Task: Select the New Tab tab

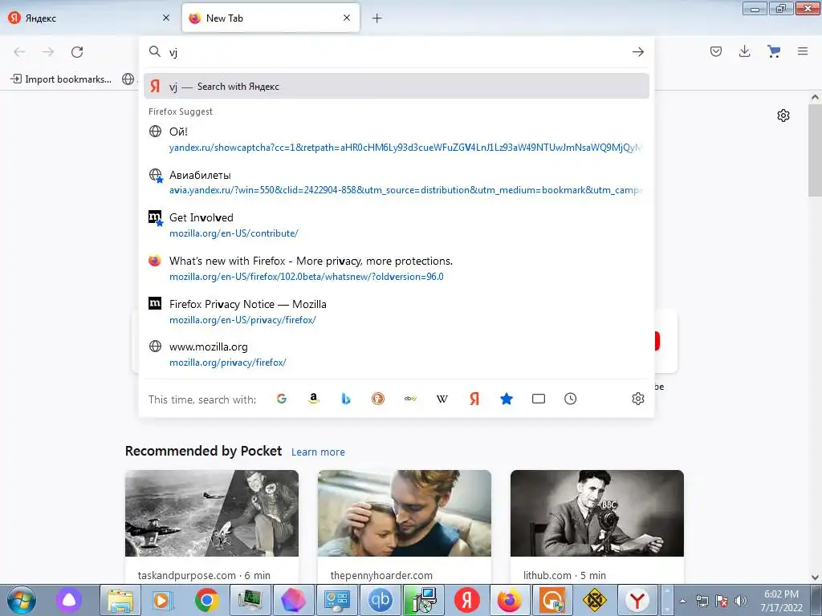Action: point(271,18)
